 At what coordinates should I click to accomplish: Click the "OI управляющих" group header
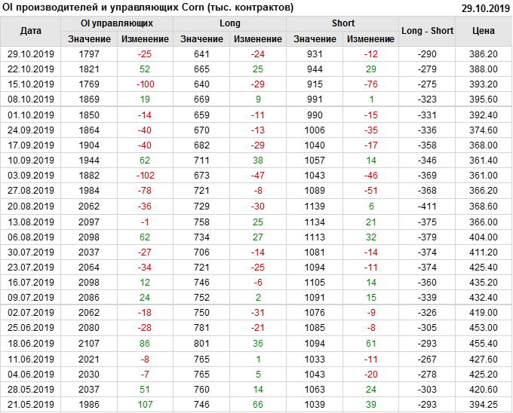[116, 23]
